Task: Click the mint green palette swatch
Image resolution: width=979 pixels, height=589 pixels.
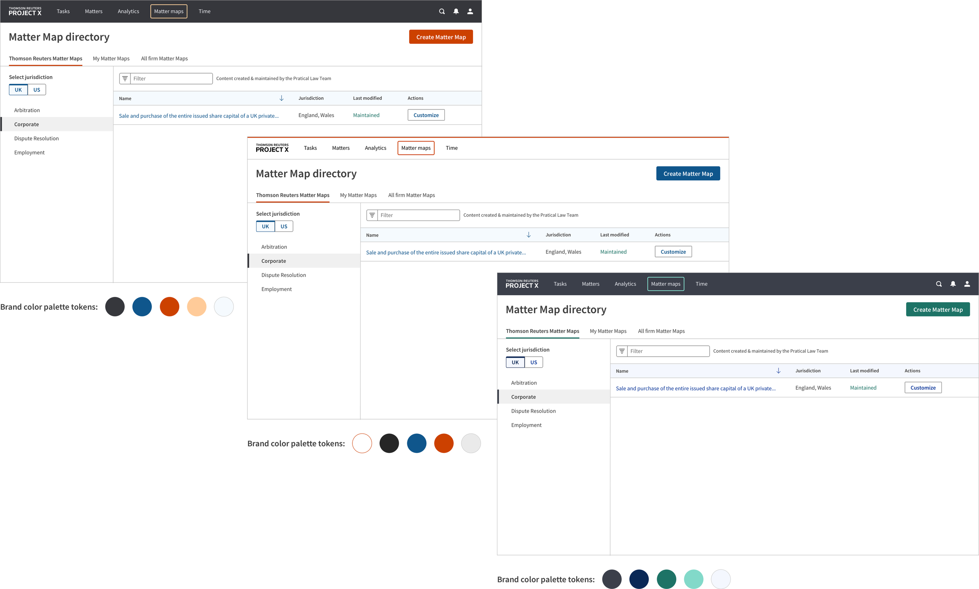Action: tap(693, 579)
